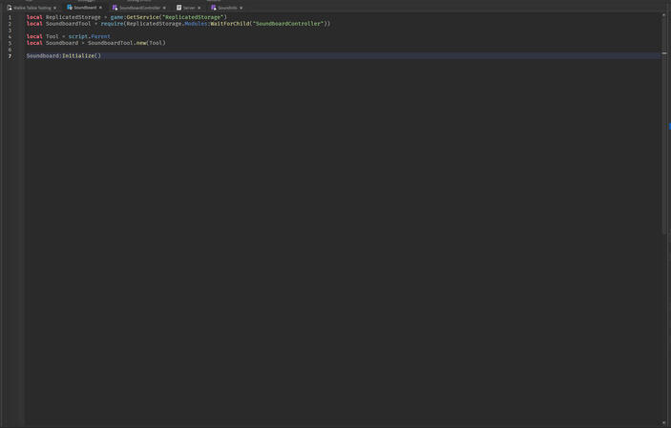Click script on line 4
Image resolution: width=671 pixels, height=428 pixels.
click(x=78, y=36)
